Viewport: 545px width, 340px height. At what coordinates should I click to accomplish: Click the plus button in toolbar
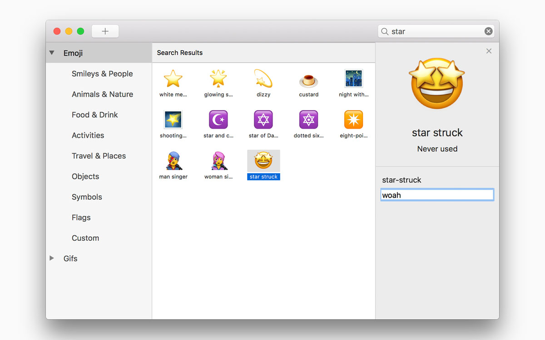(105, 31)
